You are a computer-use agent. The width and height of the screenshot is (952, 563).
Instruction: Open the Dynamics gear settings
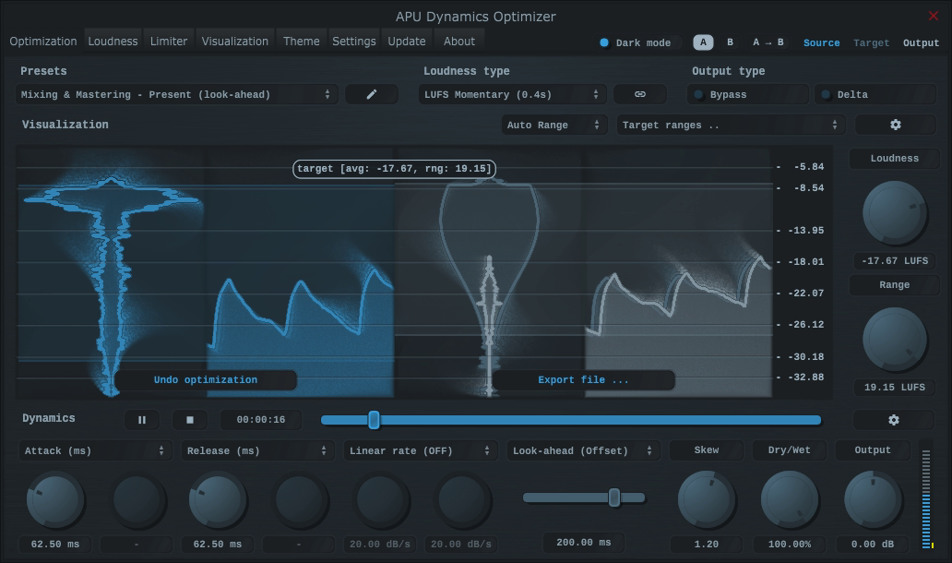point(893,420)
